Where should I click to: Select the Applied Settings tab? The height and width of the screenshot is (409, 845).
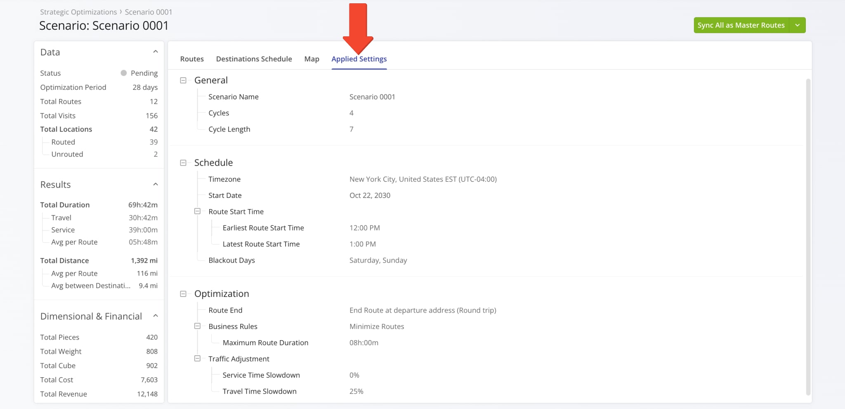pyautogui.click(x=359, y=59)
